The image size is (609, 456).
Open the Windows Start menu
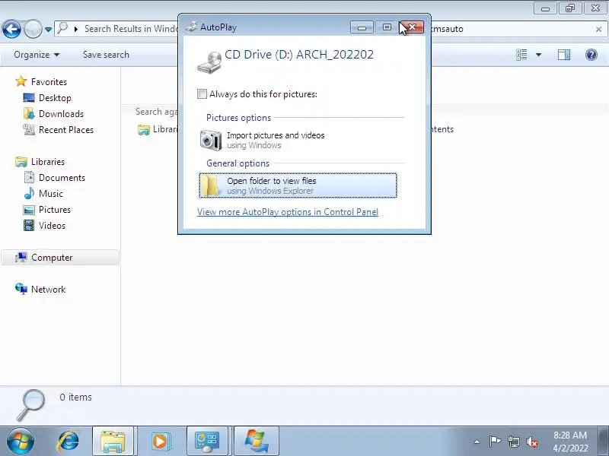tap(21, 442)
